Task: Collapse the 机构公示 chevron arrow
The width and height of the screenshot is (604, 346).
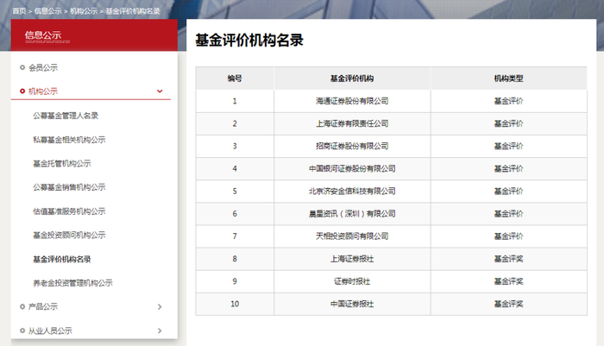Action: click(160, 91)
